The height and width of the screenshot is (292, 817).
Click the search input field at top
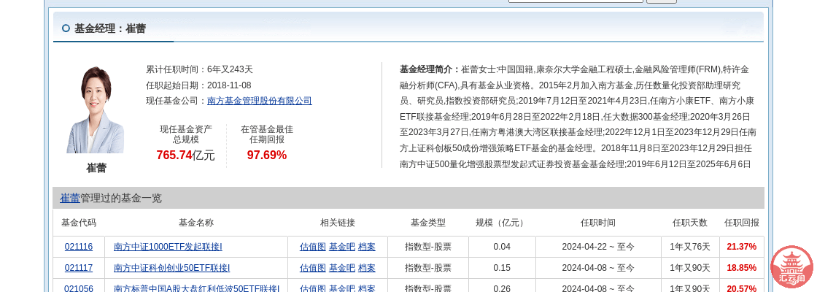click(x=576, y=1)
